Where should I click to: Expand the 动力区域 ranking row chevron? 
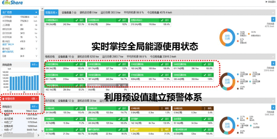point(2,119)
